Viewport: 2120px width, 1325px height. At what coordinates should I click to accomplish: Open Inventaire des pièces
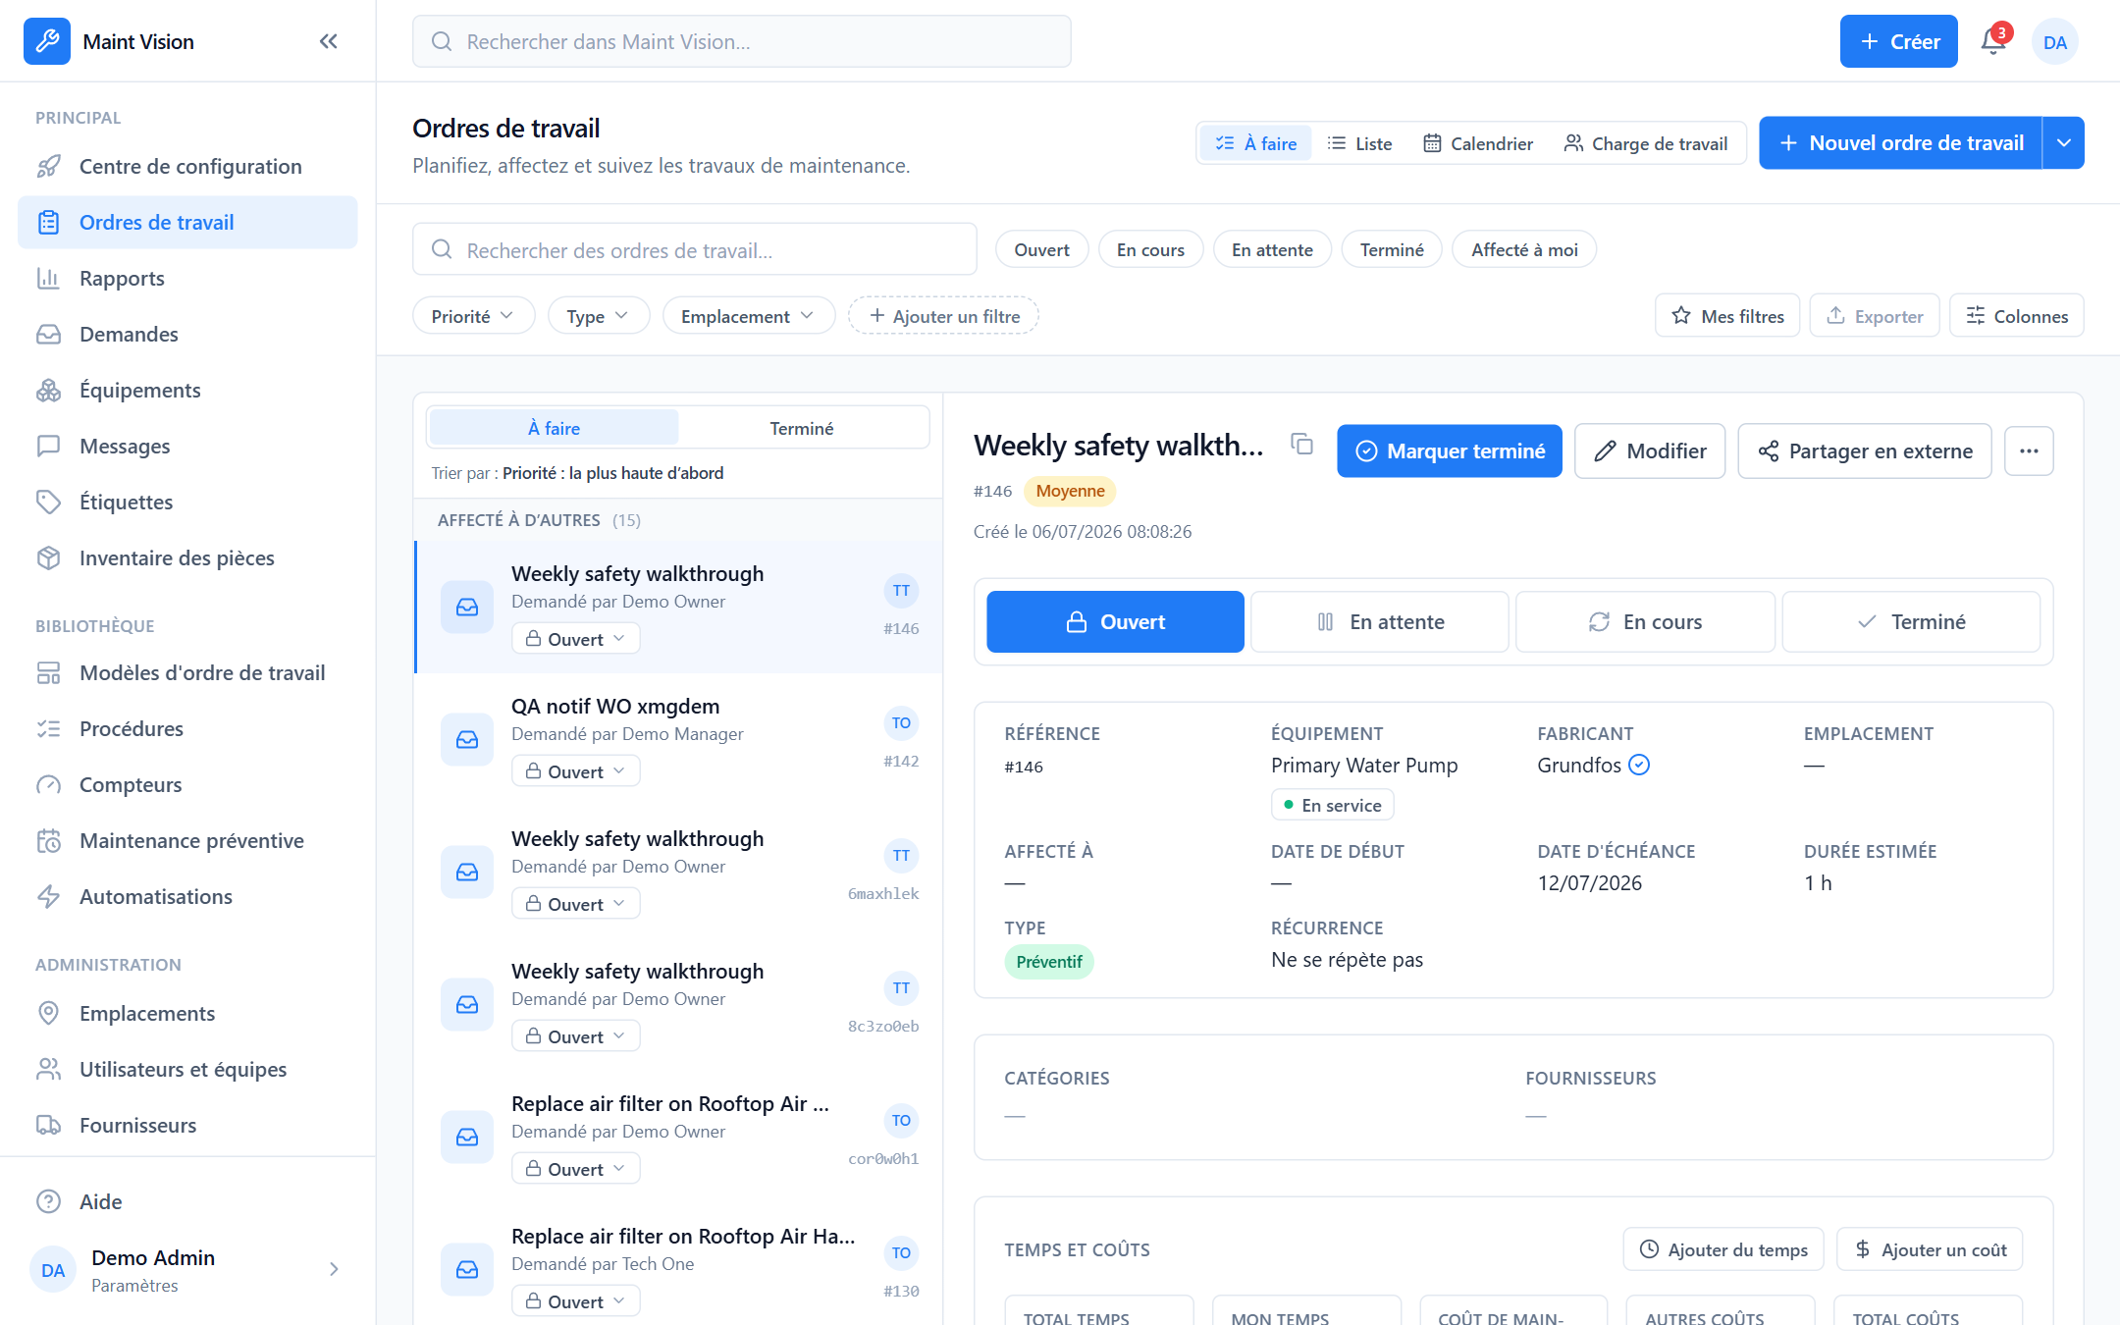point(187,557)
